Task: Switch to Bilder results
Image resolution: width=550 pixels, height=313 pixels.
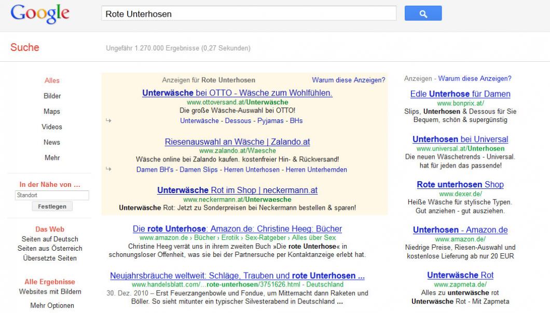Action: tap(52, 96)
